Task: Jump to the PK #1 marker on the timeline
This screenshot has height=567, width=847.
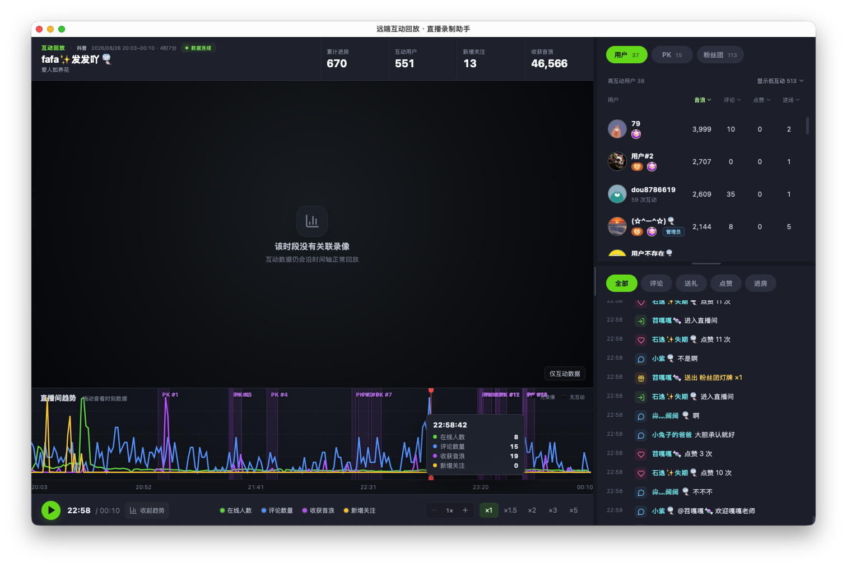Action: 170,395
